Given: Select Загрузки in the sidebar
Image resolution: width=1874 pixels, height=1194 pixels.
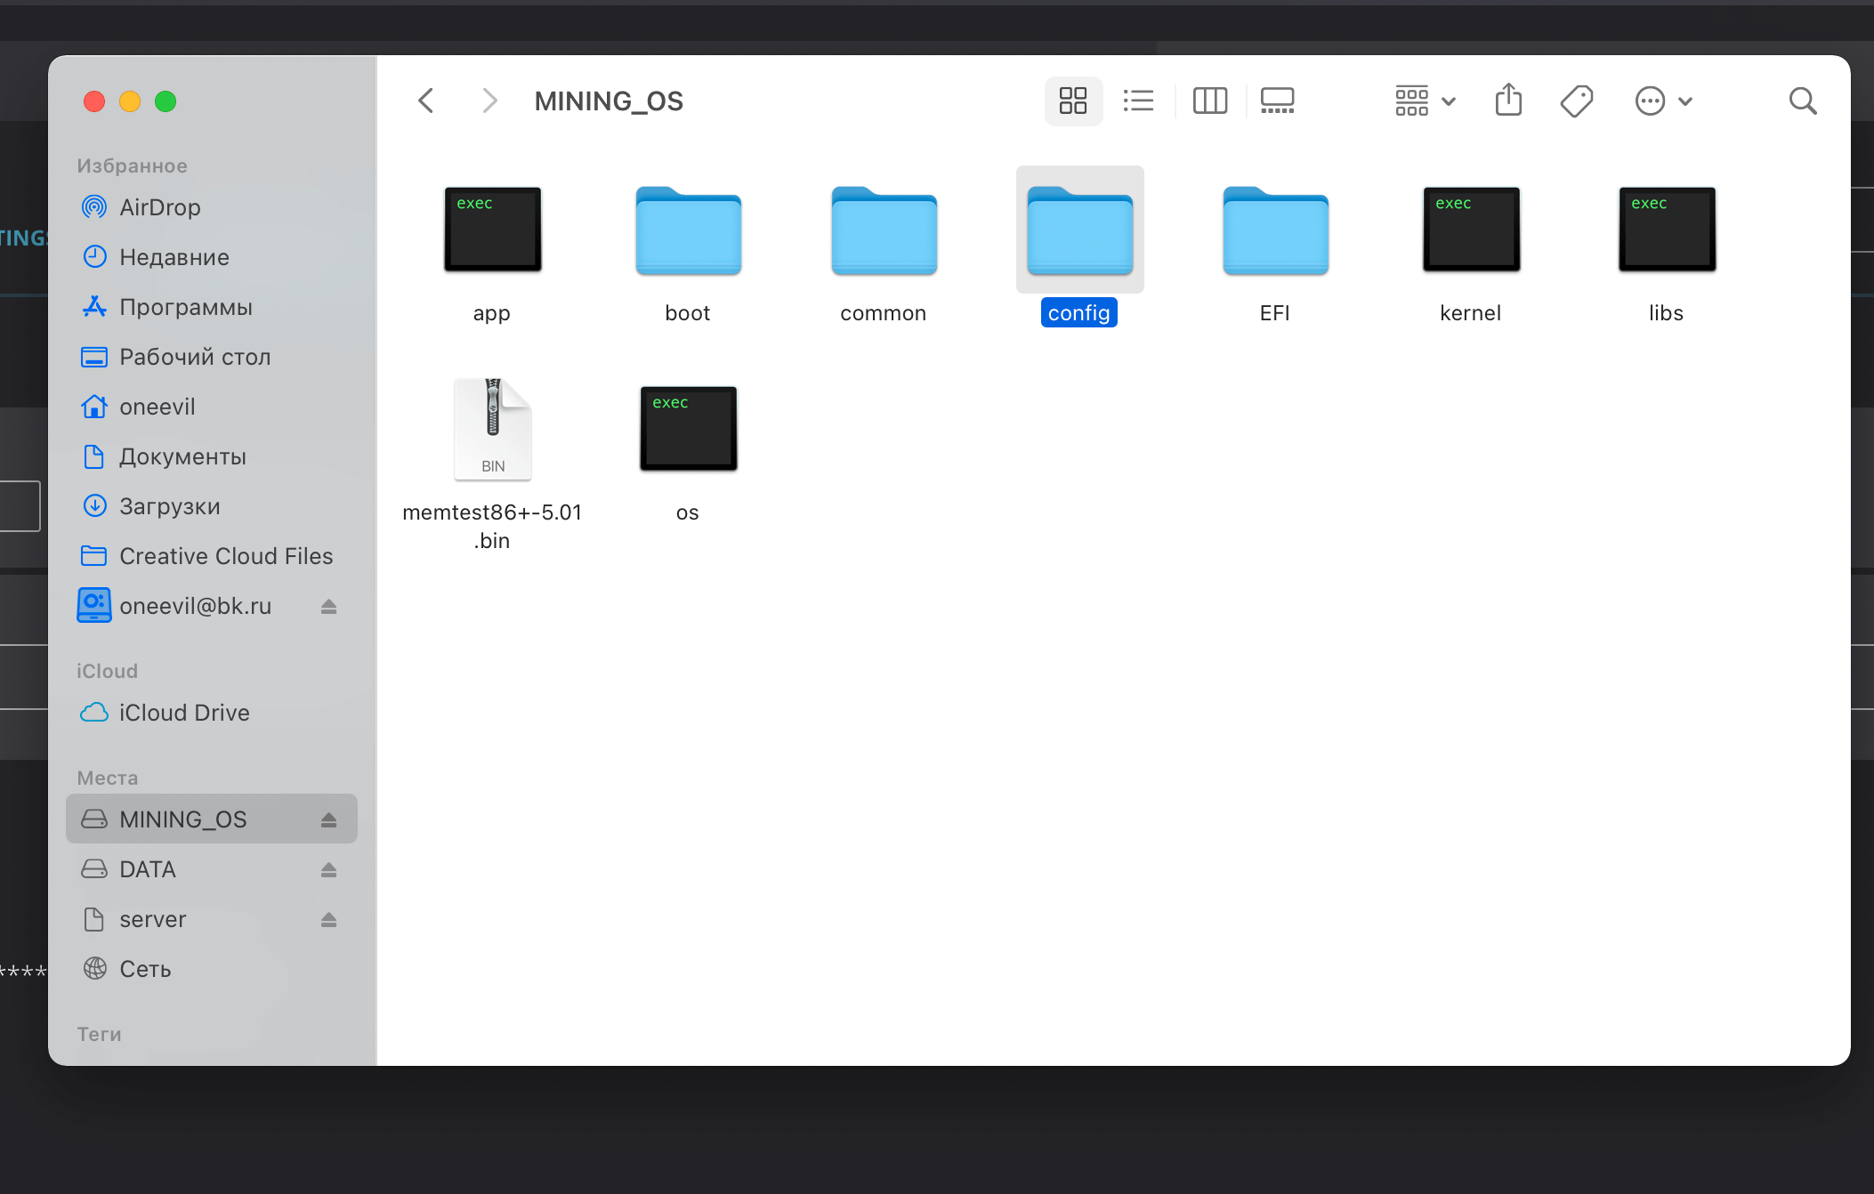Looking at the screenshot, I should pos(169,506).
